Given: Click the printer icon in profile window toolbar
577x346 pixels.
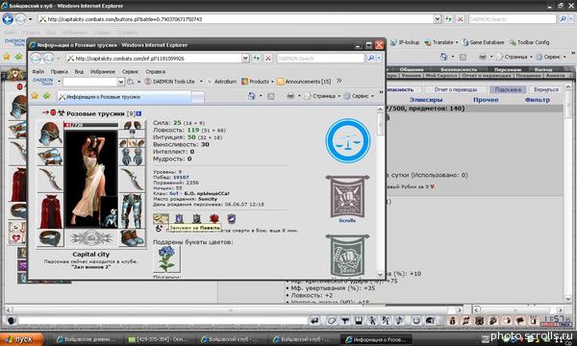Looking at the screenshot, I should click(290, 96).
